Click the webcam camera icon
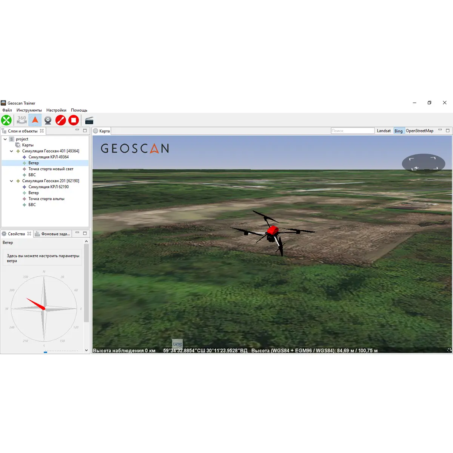Viewport: 453px width, 453px height. (x=48, y=120)
